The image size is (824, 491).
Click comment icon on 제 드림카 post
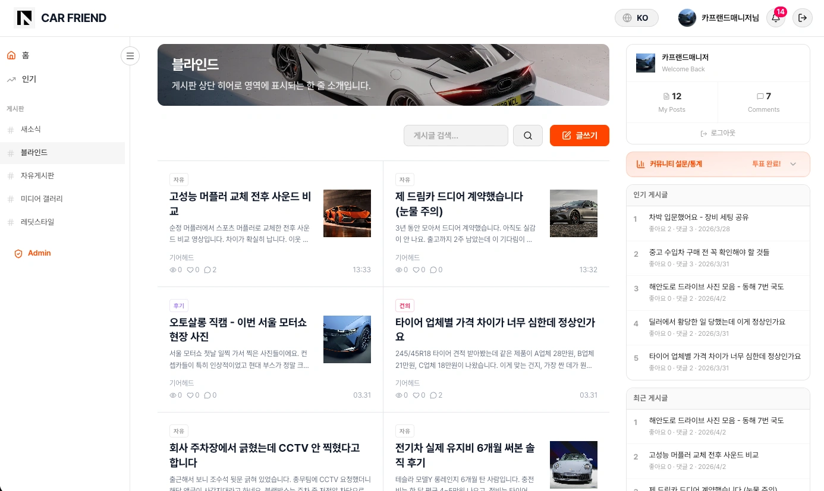click(433, 270)
